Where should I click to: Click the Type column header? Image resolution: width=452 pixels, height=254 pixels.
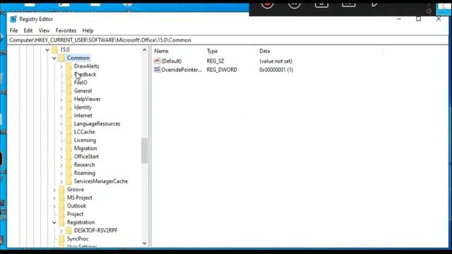click(x=230, y=52)
